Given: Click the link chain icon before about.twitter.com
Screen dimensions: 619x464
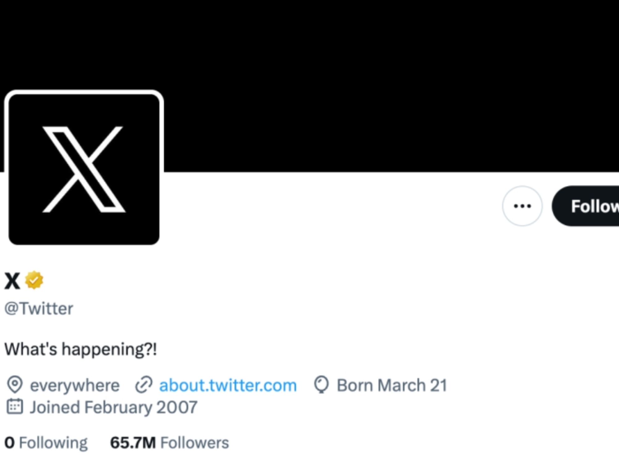Looking at the screenshot, I should coord(144,385).
